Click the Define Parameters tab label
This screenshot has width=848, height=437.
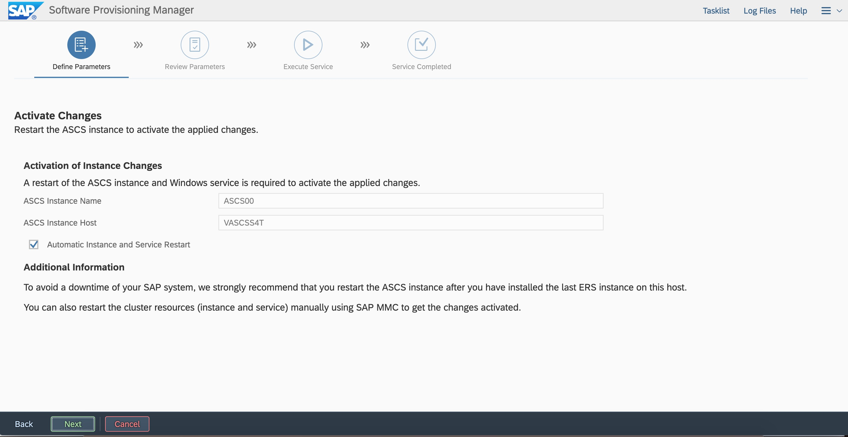point(81,67)
